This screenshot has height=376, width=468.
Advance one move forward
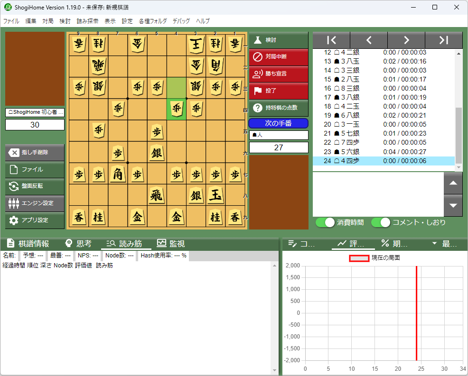point(406,40)
